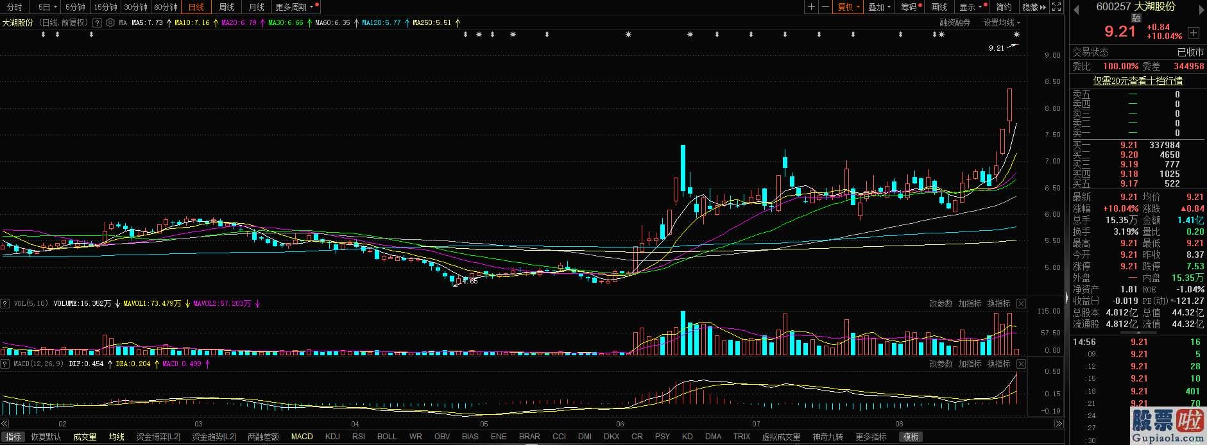
Task: Select 资金趋势[L2] indicator
Action: (214, 437)
